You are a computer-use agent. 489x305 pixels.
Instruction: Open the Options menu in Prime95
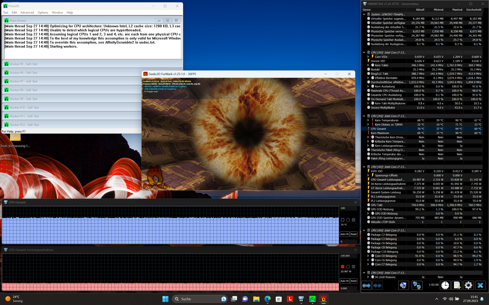tap(43, 12)
